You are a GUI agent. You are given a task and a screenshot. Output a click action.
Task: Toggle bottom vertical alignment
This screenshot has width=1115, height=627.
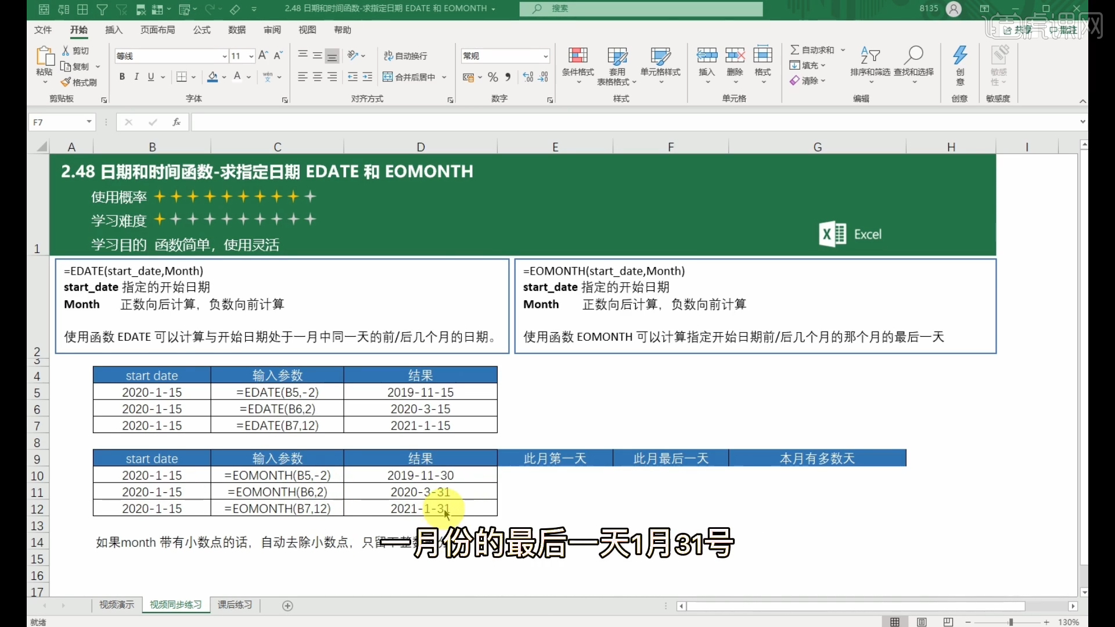click(x=332, y=56)
